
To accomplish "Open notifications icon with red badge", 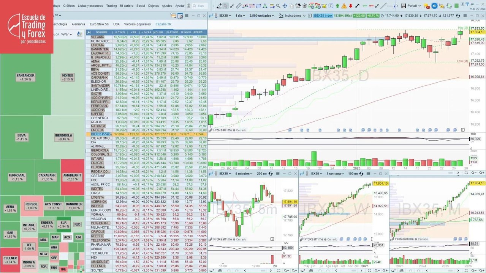I will click(426, 6).
